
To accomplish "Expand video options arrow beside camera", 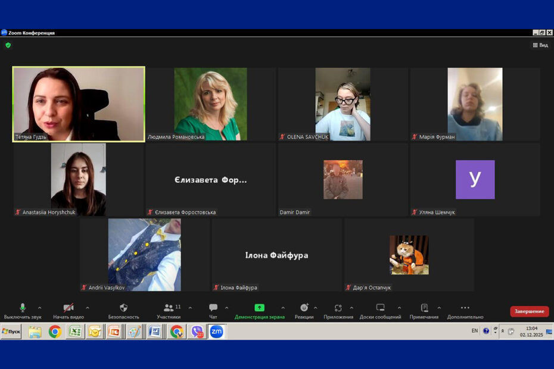I will pyautogui.click(x=88, y=308).
